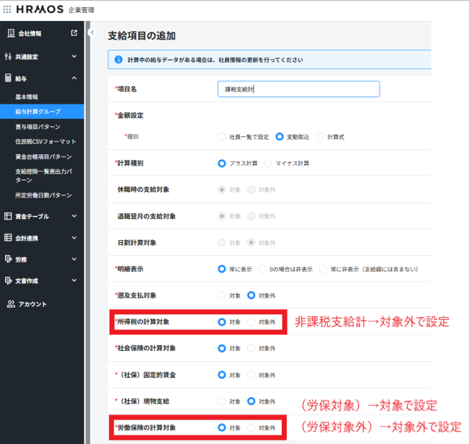Open 所定労働日数パターン link

point(43,195)
